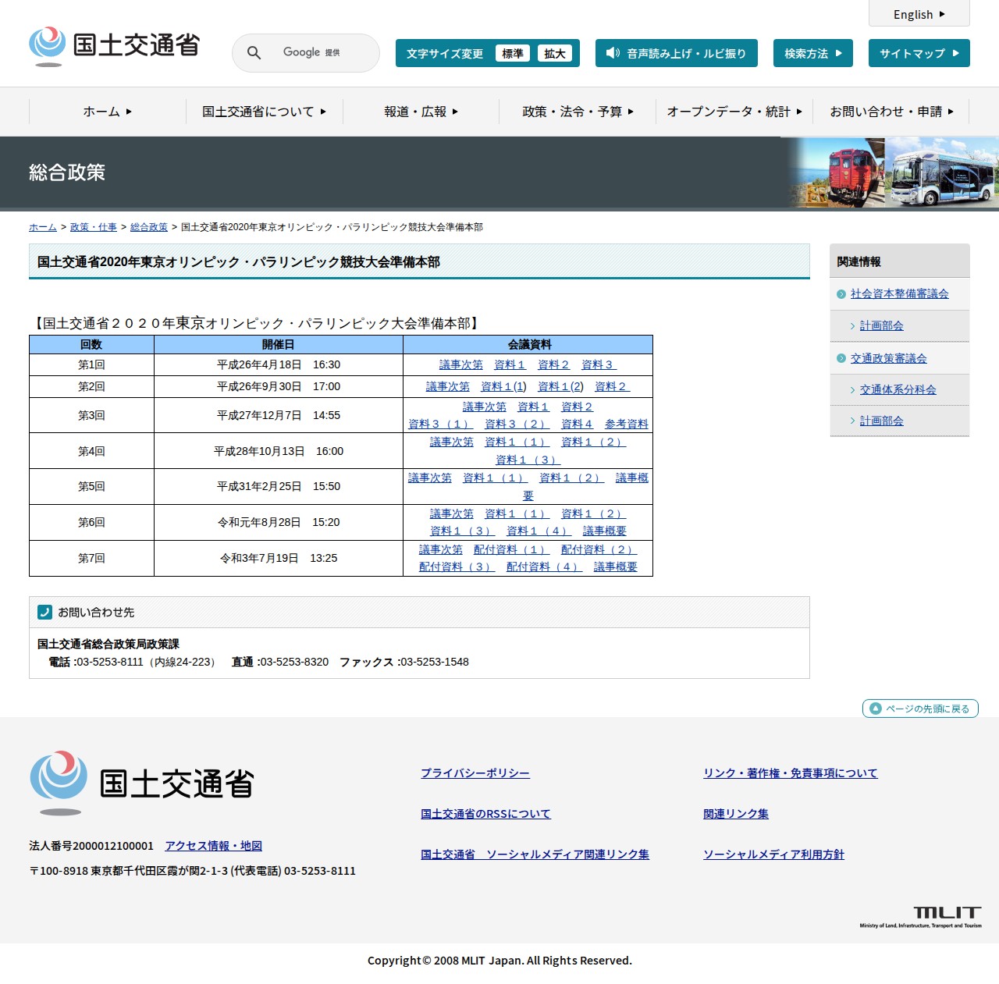Open ソーシャルメディア関連リンク集 footer link
The height and width of the screenshot is (984, 999).
(535, 854)
